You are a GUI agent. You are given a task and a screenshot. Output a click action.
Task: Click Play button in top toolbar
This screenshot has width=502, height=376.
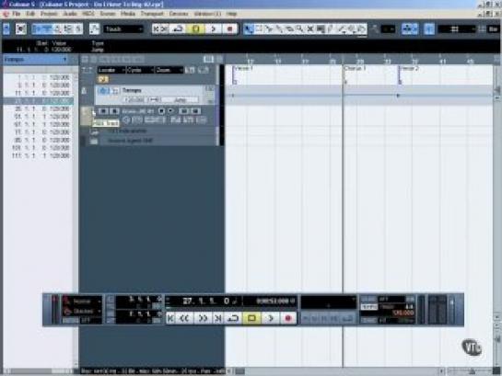click(x=213, y=29)
